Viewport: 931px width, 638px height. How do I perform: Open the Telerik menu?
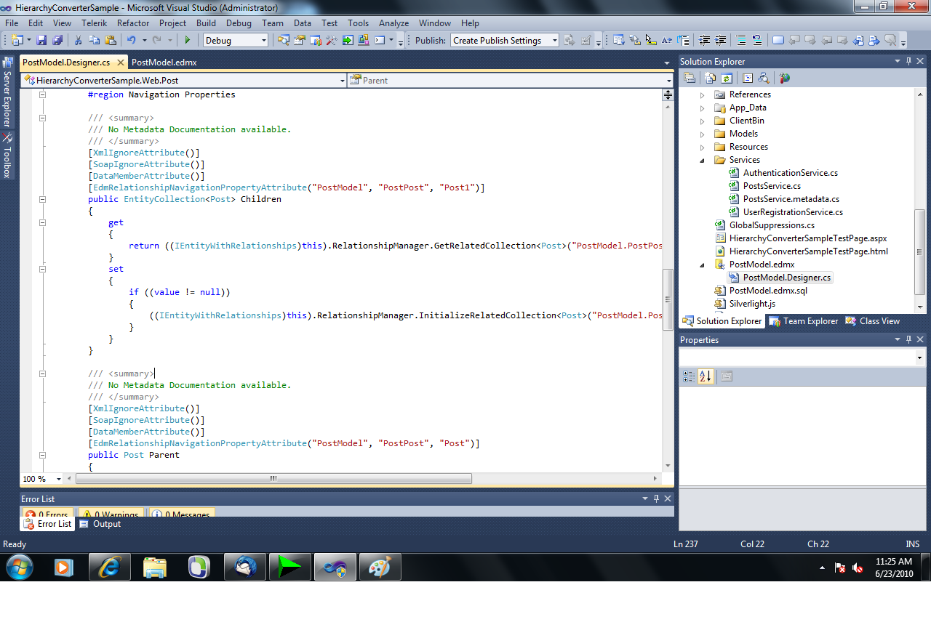(94, 23)
